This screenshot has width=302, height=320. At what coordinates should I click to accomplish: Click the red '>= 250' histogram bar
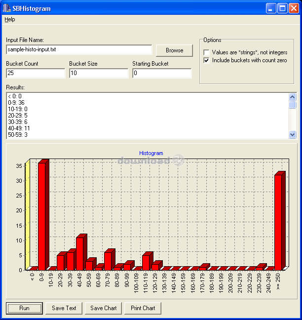[x=278, y=221]
